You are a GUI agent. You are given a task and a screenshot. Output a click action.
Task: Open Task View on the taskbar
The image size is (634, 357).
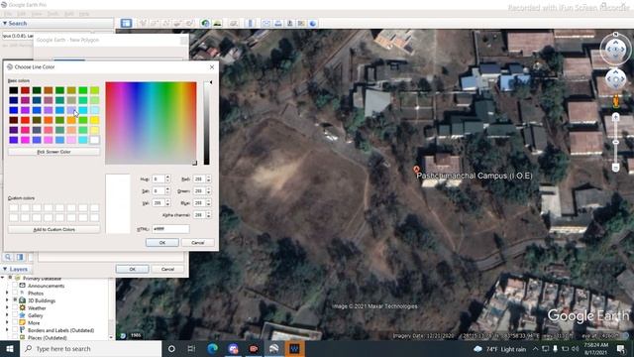click(191, 348)
